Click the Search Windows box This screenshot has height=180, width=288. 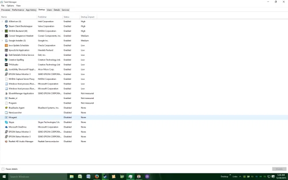coord(37,177)
